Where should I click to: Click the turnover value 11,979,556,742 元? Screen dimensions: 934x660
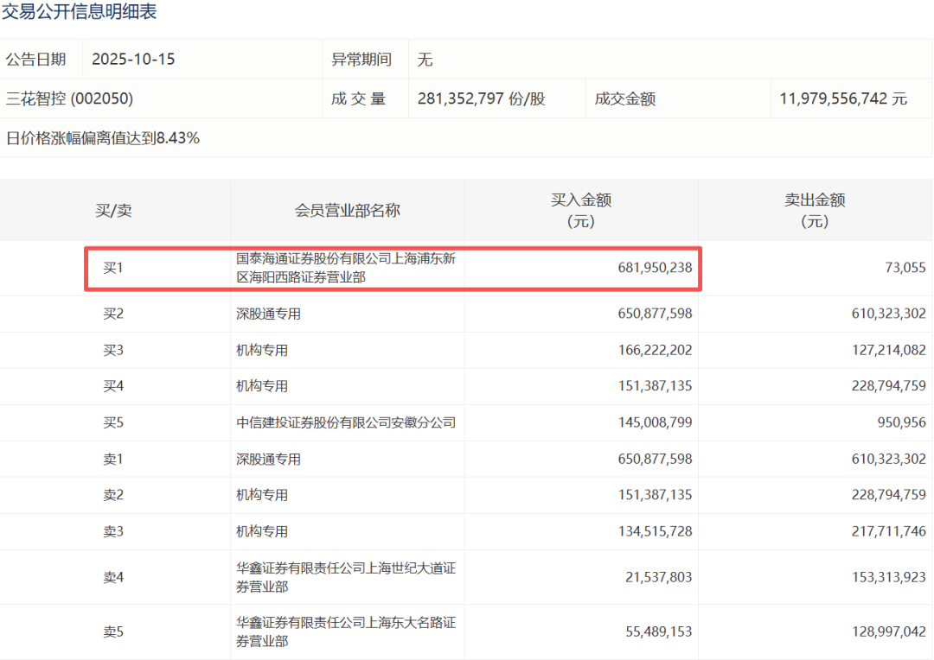pos(843,98)
